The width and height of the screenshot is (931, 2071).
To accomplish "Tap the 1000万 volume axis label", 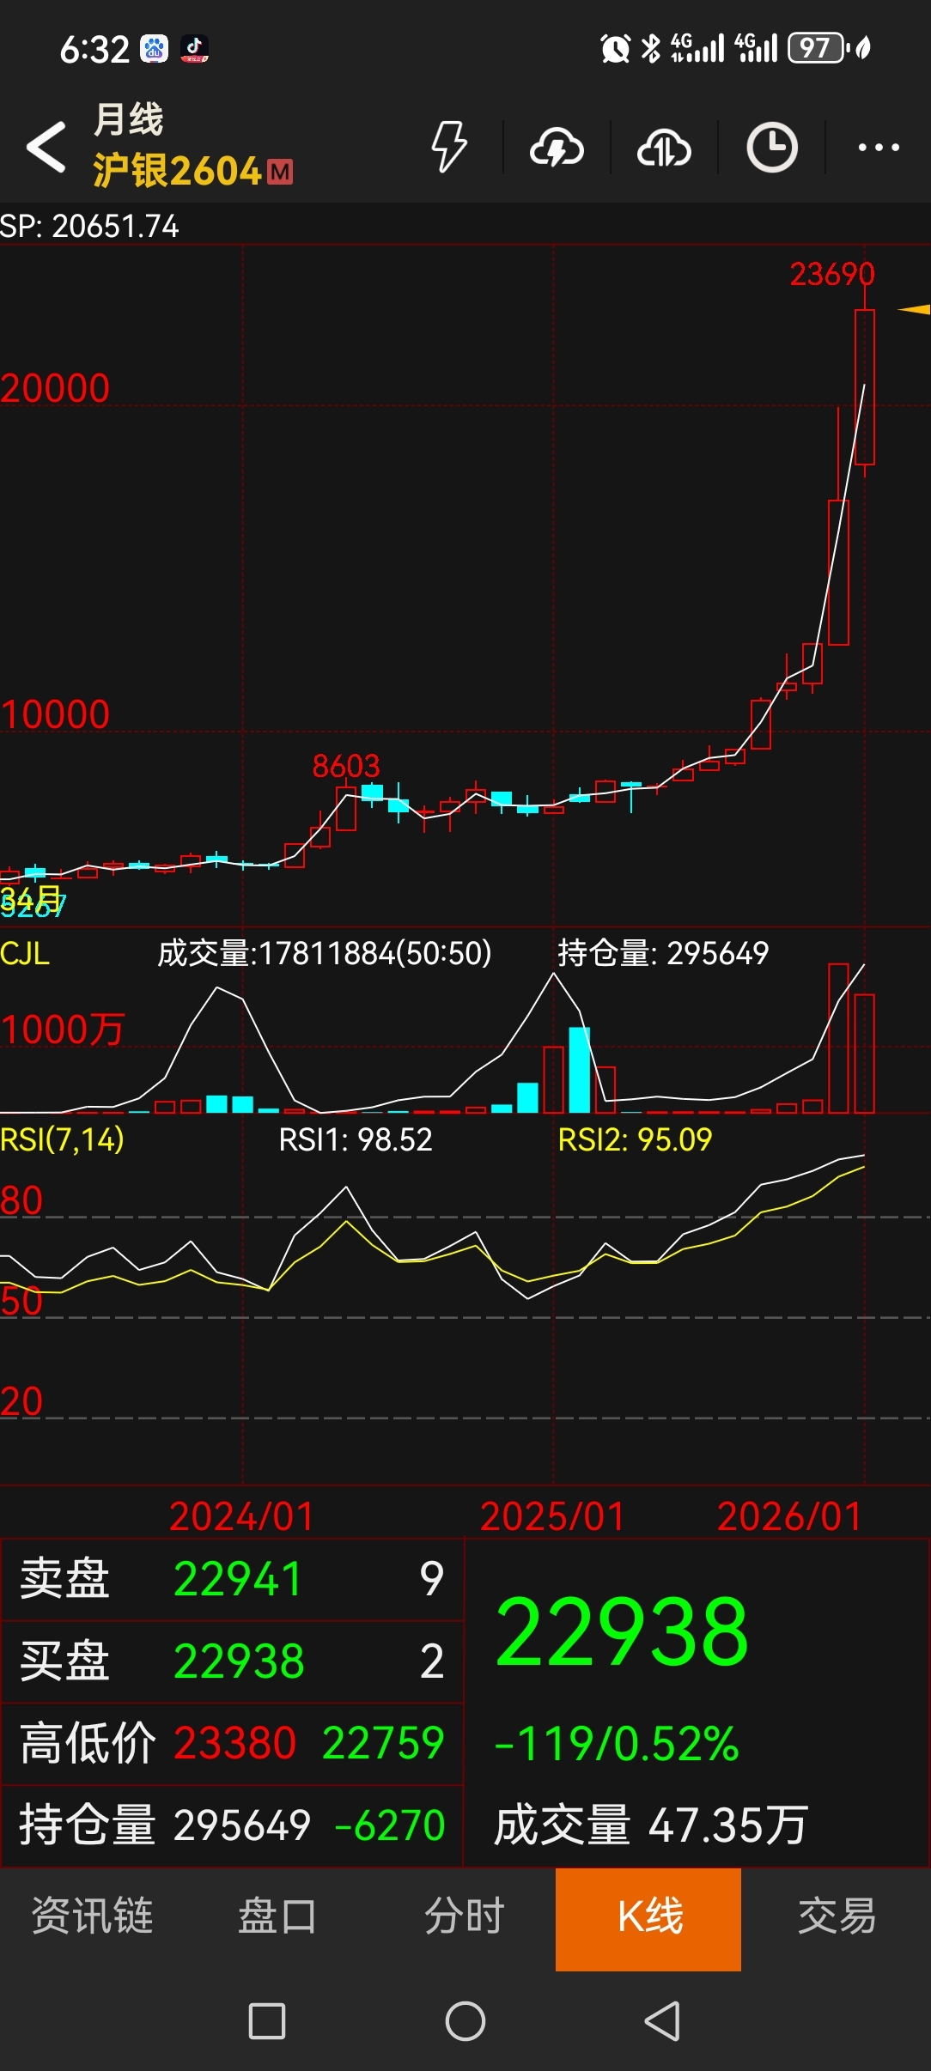I will tap(63, 1029).
